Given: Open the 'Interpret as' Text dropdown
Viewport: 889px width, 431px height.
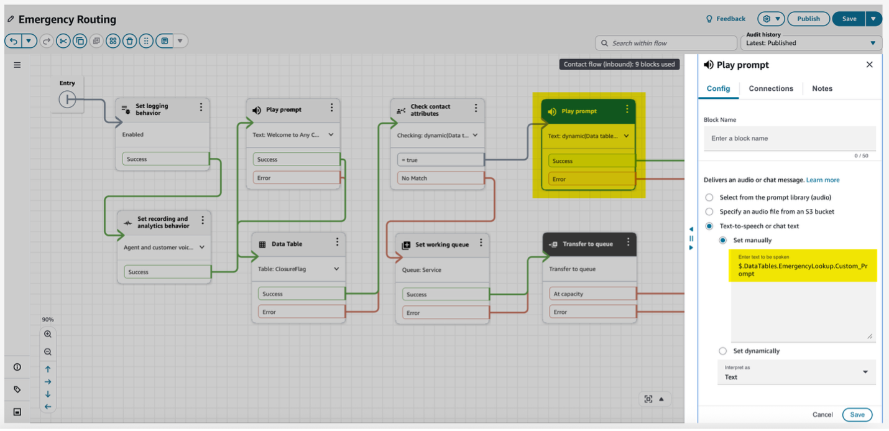Looking at the screenshot, I should click(x=796, y=373).
